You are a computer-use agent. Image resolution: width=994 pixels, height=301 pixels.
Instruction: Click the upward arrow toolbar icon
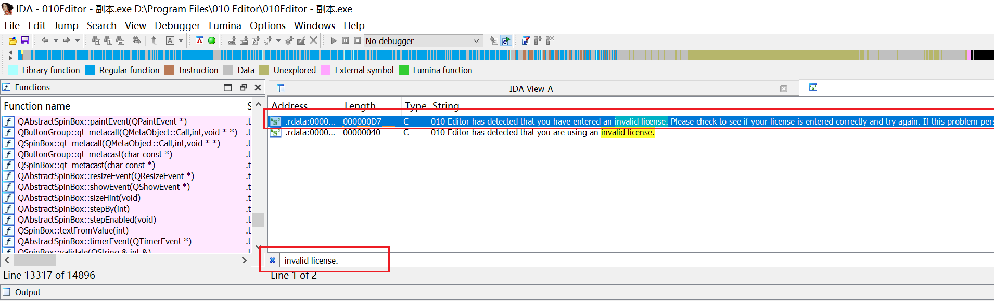point(154,40)
